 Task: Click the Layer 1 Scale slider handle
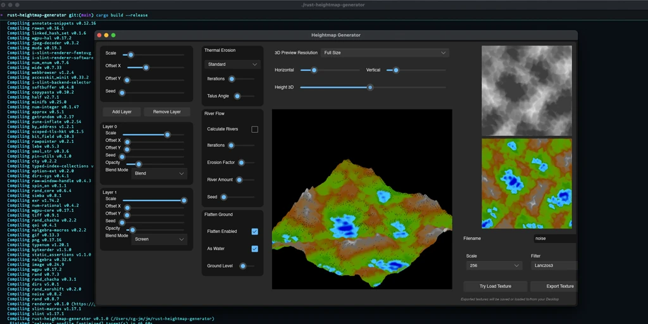(x=184, y=201)
